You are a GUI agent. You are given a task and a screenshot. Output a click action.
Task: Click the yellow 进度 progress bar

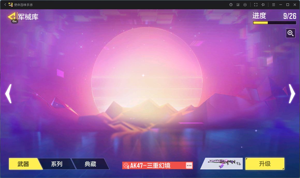[275, 23]
